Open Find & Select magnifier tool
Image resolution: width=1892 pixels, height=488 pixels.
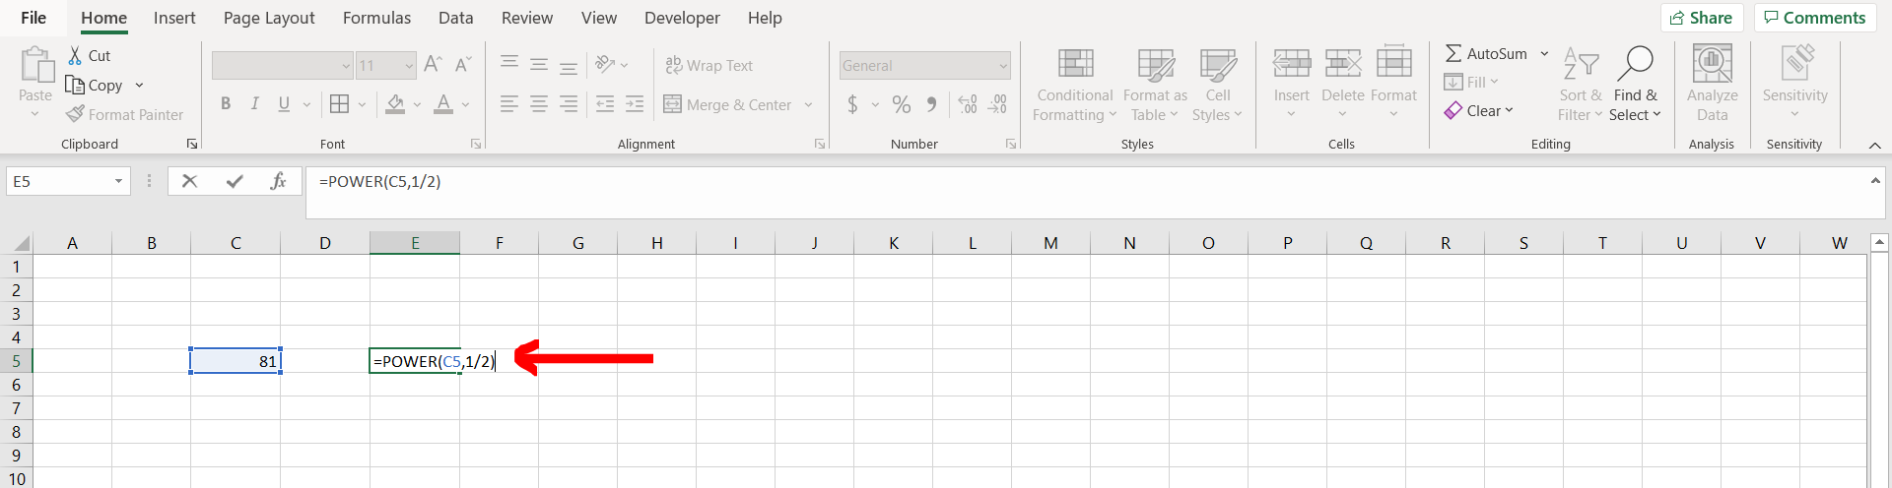[x=1635, y=64]
